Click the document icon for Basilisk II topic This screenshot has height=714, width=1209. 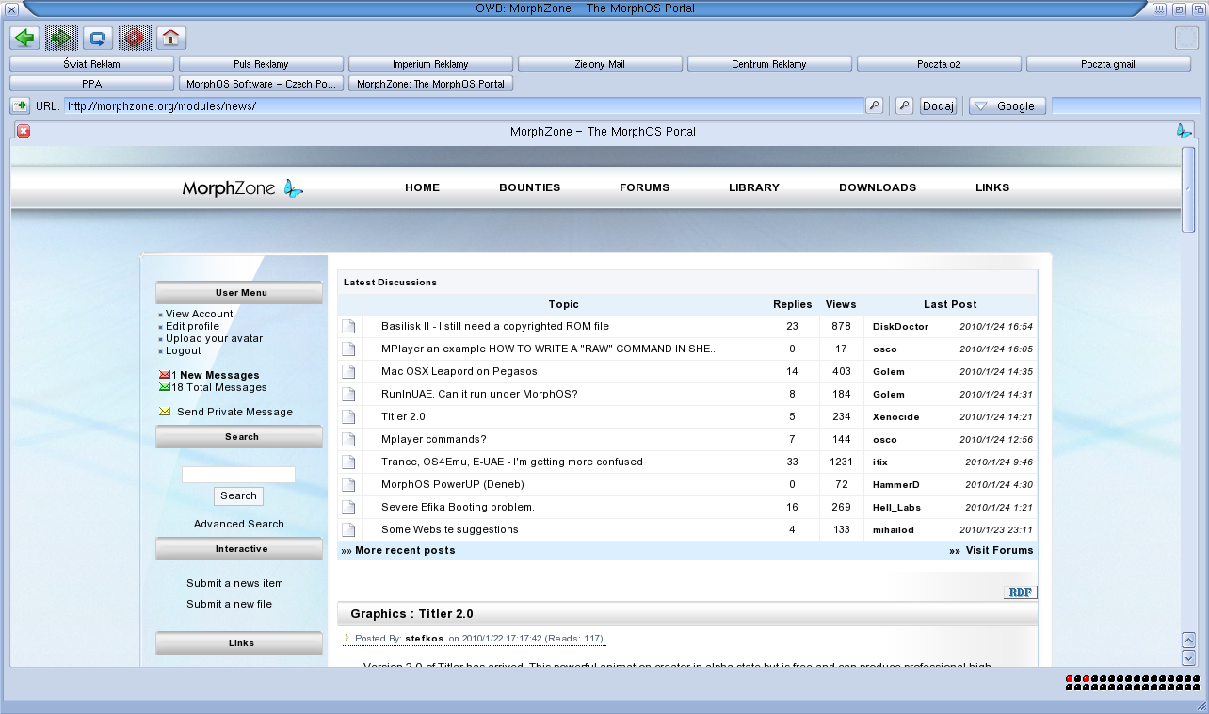point(348,327)
